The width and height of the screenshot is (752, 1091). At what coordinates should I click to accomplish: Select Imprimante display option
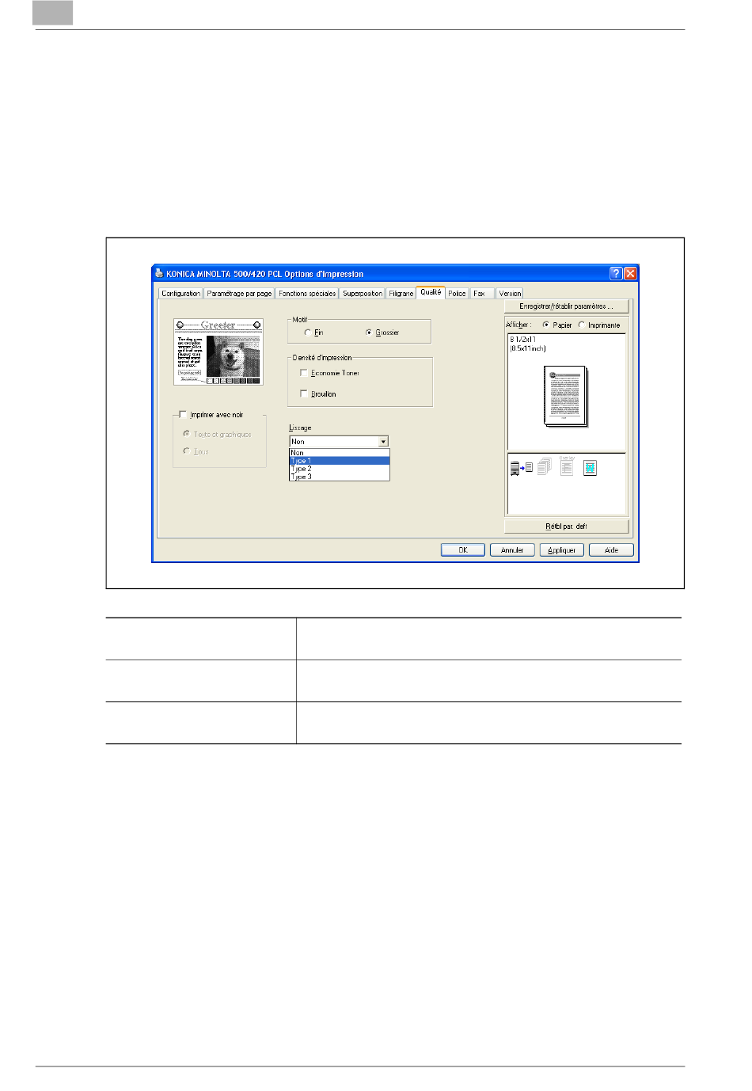point(582,325)
